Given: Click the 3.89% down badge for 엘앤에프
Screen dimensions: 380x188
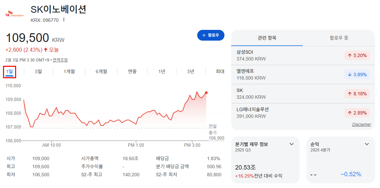Looking at the screenshot, I should tap(357, 75).
